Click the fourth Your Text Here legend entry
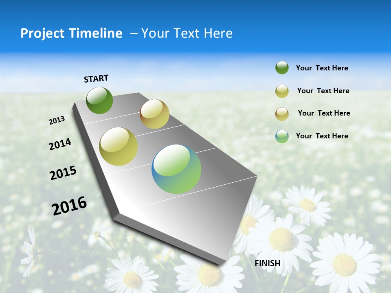391x293 pixels. click(322, 136)
